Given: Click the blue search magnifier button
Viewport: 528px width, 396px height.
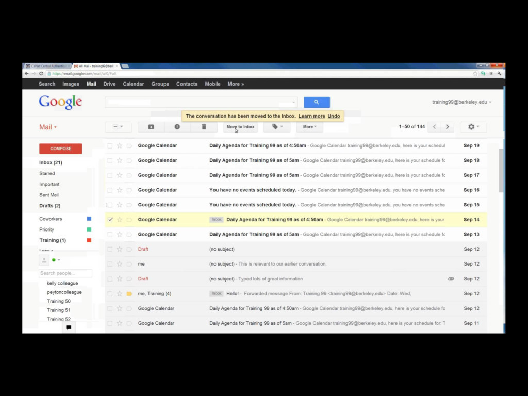Looking at the screenshot, I should [x=317, y=102].
